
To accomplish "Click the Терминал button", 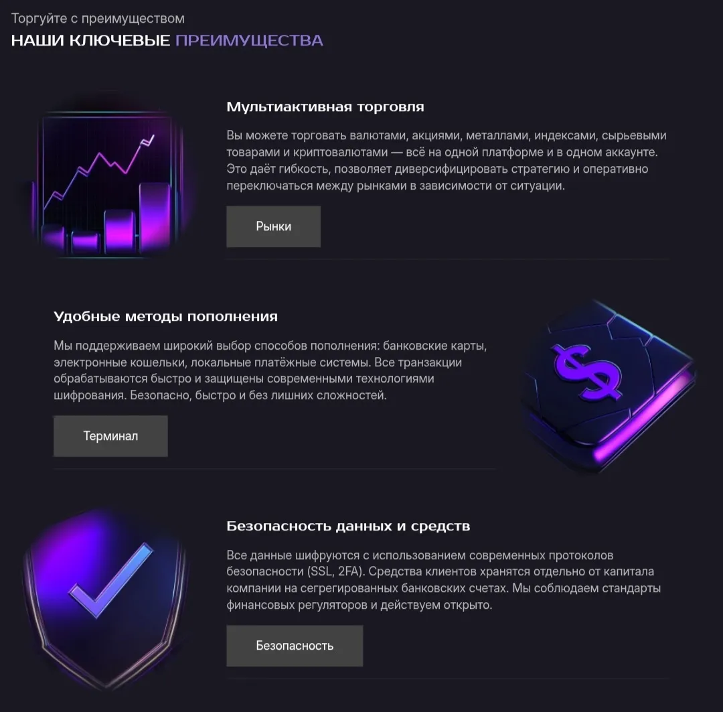I will pyautogui.click(x=110, y=436).
